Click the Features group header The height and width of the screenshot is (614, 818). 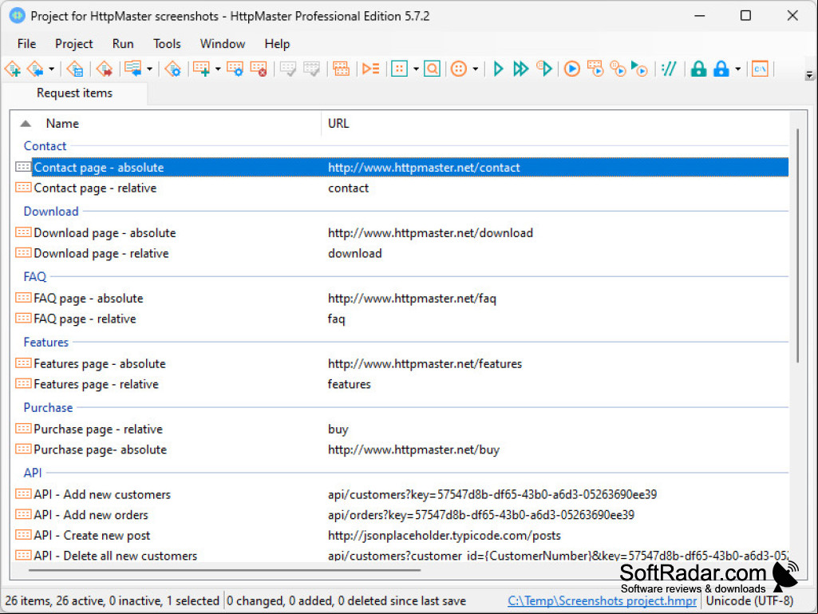point(46,343)
